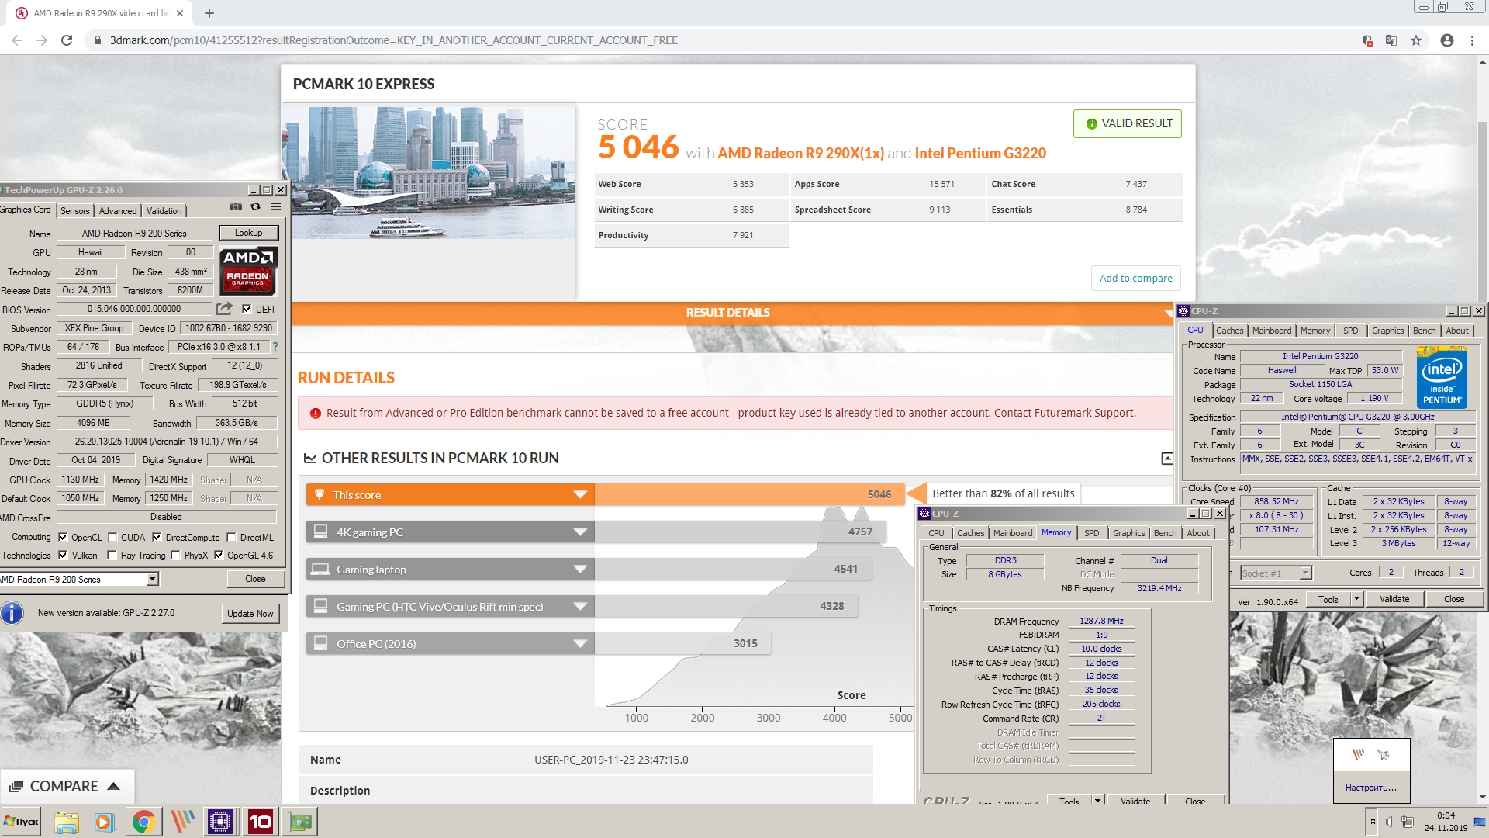Image resolution: width=1489 pixels, height=838 pixels.
Task: Click the GPU-Z screenshot camera icon
Action: tap(235, 207)
